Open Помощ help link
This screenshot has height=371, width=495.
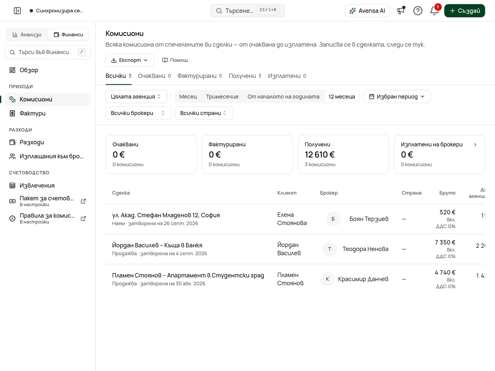(175, 60)
